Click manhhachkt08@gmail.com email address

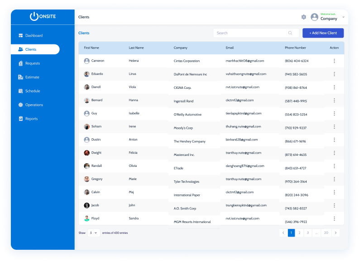(x=245, y=61)
